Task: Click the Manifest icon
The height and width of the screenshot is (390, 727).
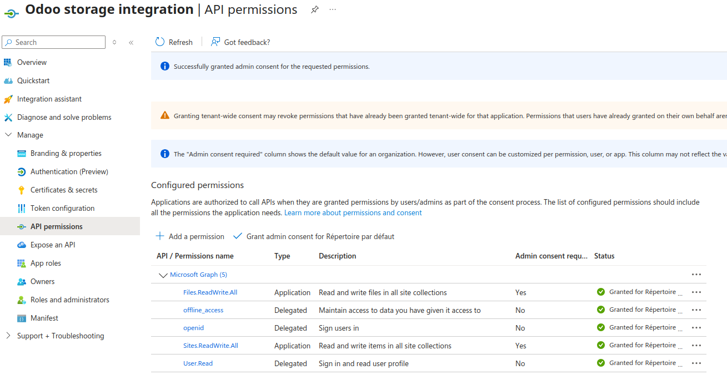Action: (22, 318)
